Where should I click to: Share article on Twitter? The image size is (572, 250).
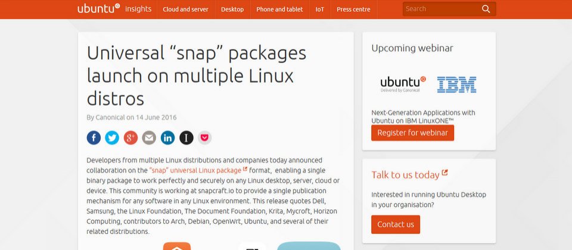tap(112, 137)
